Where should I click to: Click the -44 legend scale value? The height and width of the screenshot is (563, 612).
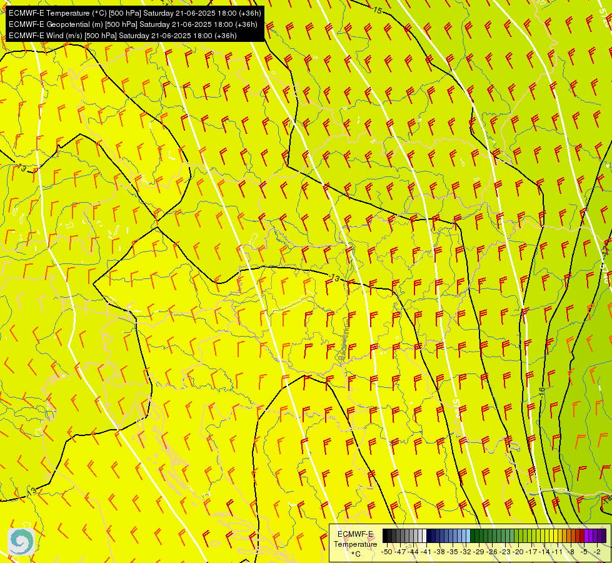[413, 552]
